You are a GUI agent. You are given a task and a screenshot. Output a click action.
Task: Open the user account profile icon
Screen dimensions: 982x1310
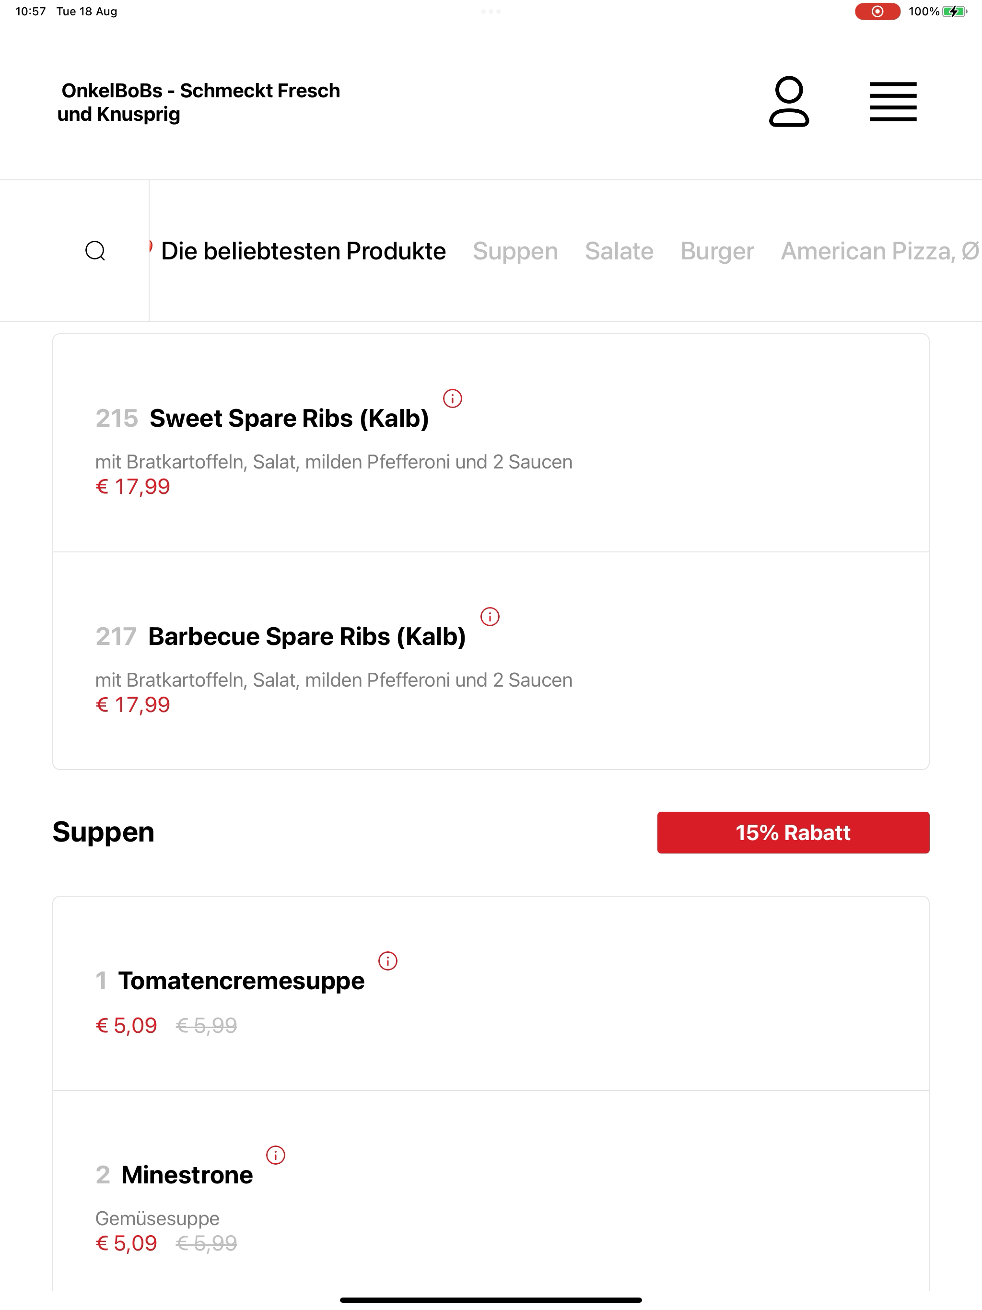(x=788, y=101)
